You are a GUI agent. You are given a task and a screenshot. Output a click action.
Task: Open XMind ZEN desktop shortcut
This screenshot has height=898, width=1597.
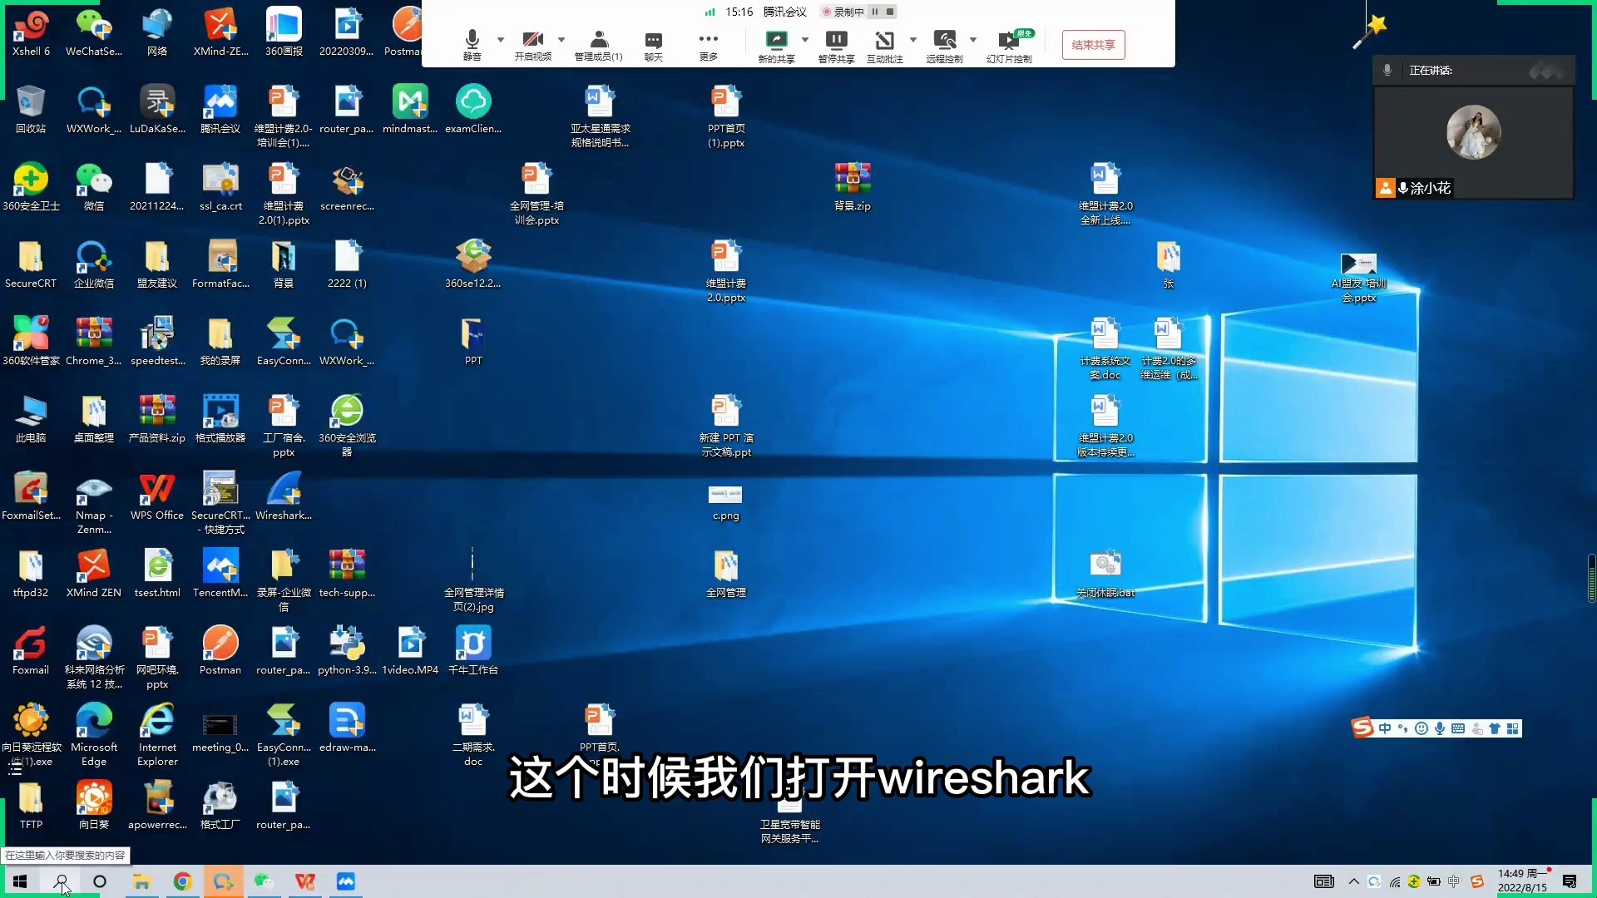94,573
